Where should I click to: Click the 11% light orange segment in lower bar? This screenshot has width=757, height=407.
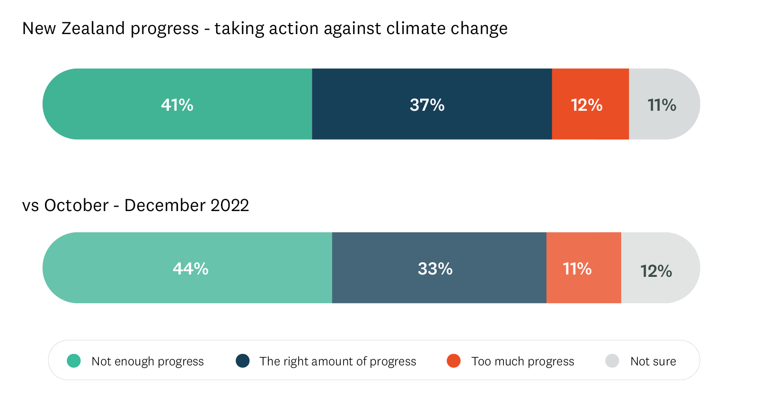point(584,268)
